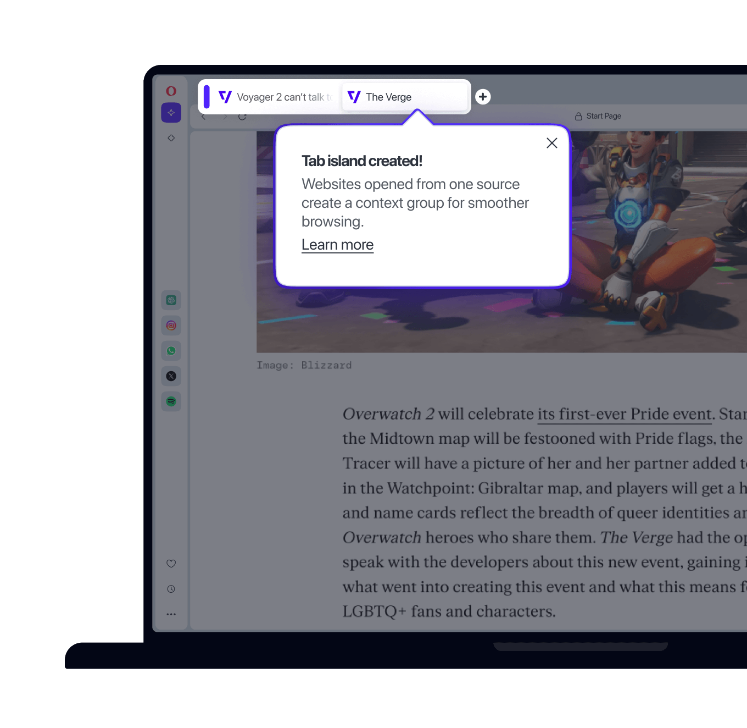Select the workspace diamond icon

point(171,138)
